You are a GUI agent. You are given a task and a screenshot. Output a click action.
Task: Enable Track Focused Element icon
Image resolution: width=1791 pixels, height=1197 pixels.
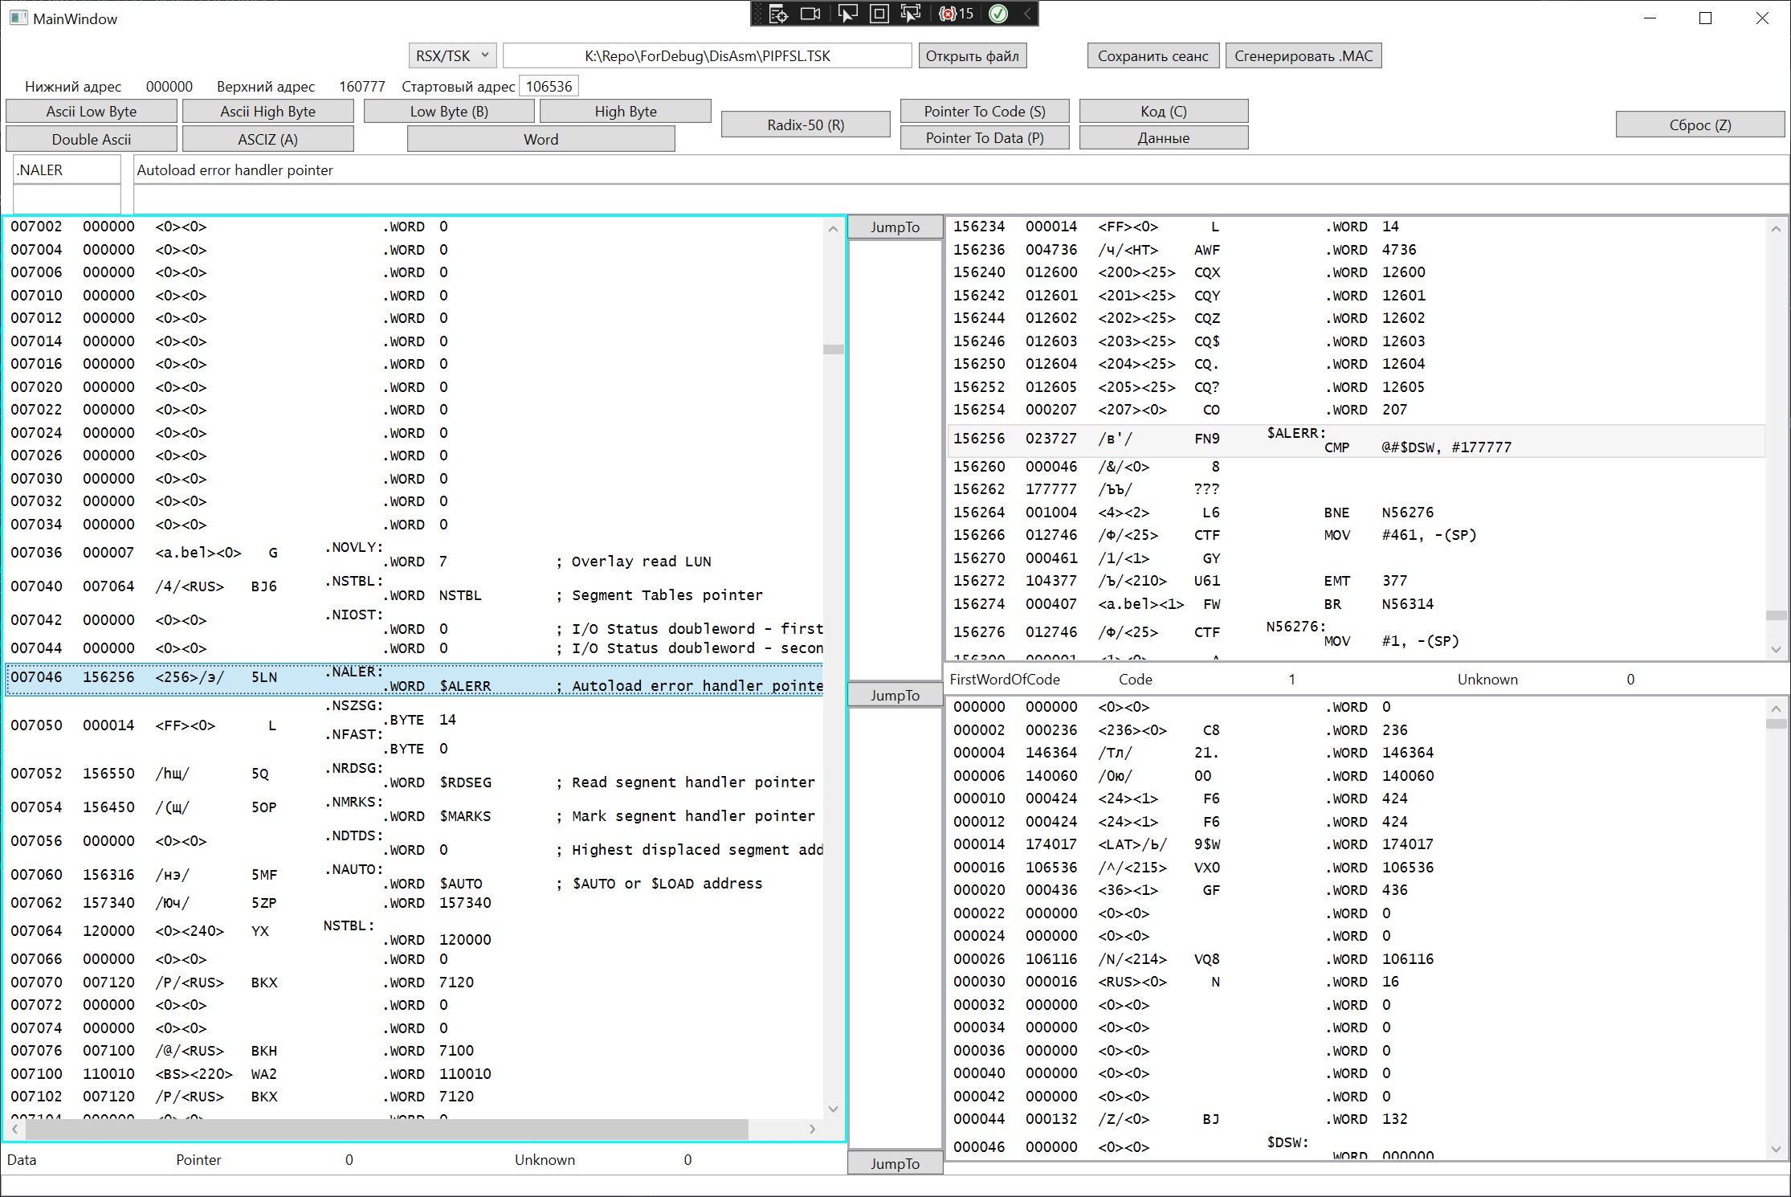[911, 14]
